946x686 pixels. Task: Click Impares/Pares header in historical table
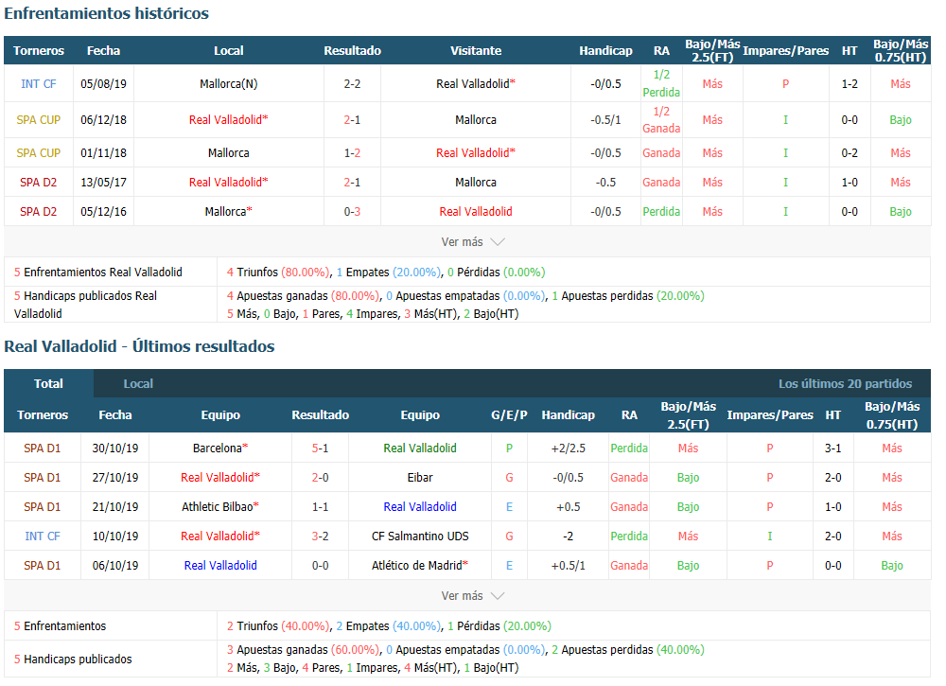[x=785, y=51]
